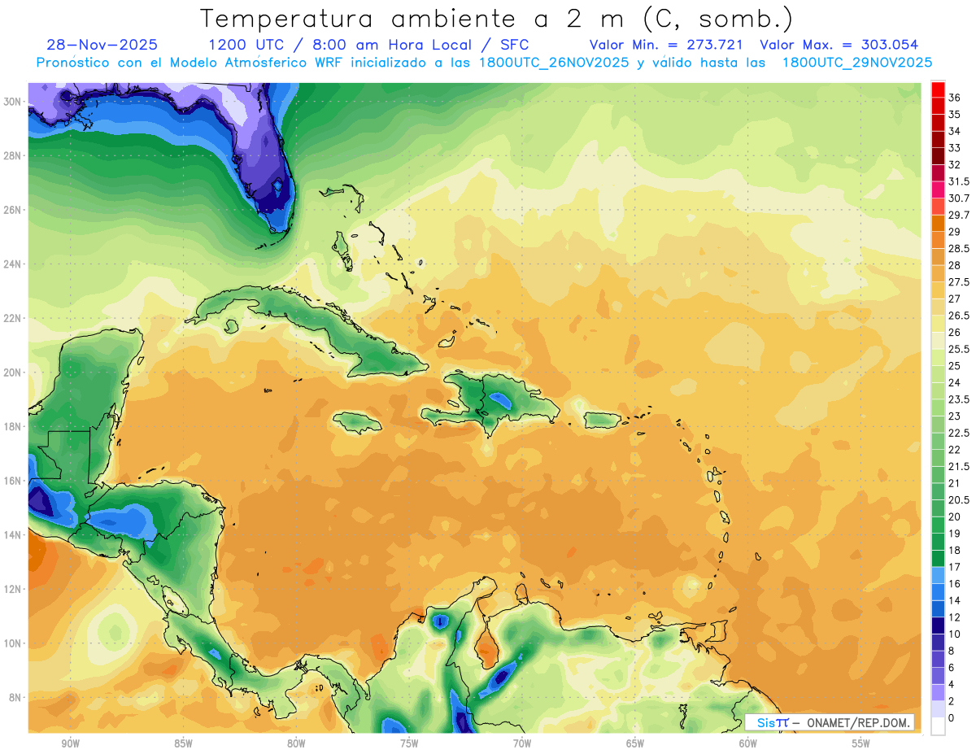The height and width of the screenshot is (754, 976).
Task: Click the '65W' longitude axis label
Action: coord(635,743)
